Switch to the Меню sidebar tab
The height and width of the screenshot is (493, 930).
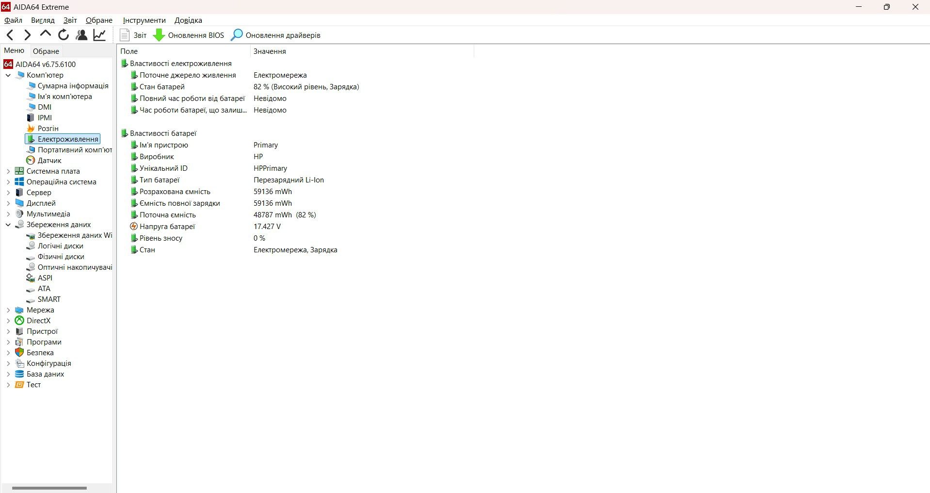pyautogui.click(x=14, y=50)
